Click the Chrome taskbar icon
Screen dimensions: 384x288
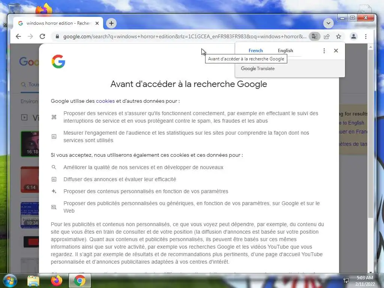coord(79,280)
